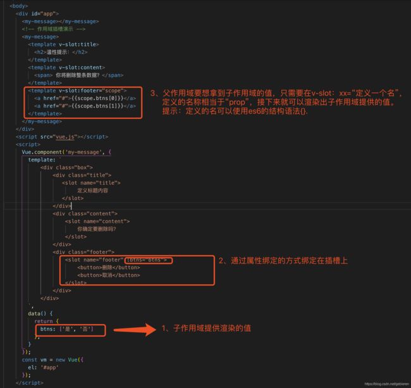Click the <div class="footer"> line
411x388 pixels.
pos(83,252)
